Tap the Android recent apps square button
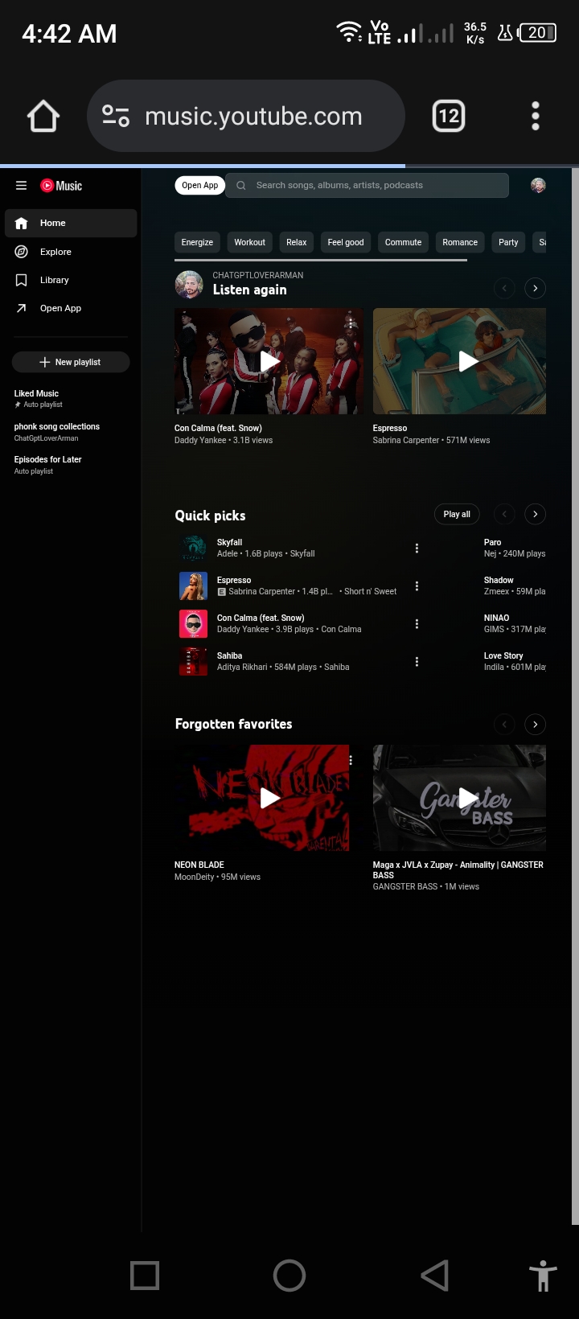 [x=145, y=1275]
